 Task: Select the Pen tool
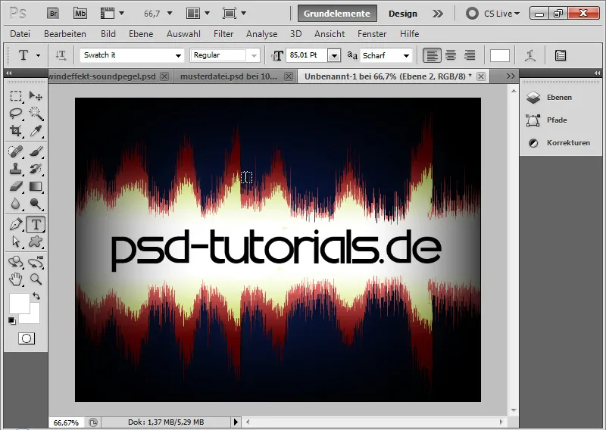pyautogui.click(x=16, y=225)
